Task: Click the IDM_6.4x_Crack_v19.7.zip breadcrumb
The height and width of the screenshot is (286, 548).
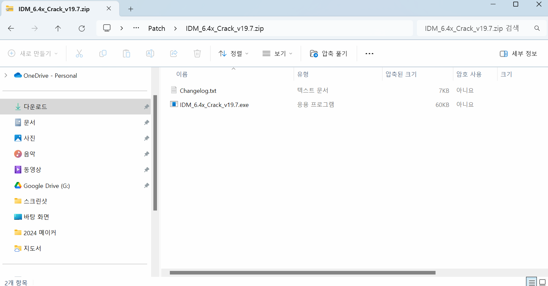Action: 225,29
